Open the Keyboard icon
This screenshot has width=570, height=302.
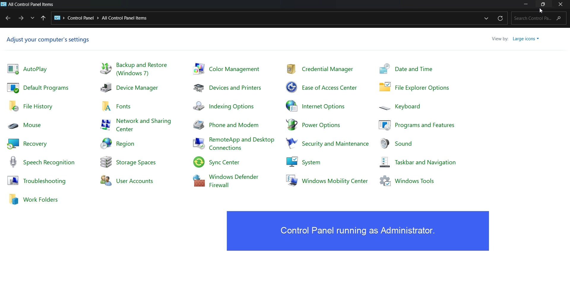385,108
